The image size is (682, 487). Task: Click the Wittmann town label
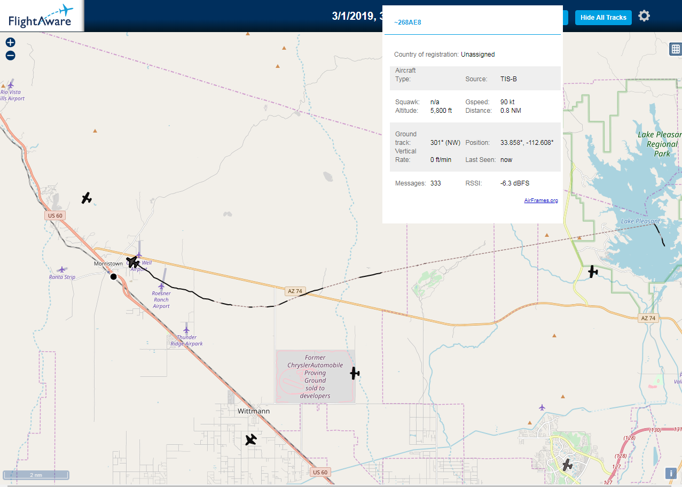pos(254,411)
